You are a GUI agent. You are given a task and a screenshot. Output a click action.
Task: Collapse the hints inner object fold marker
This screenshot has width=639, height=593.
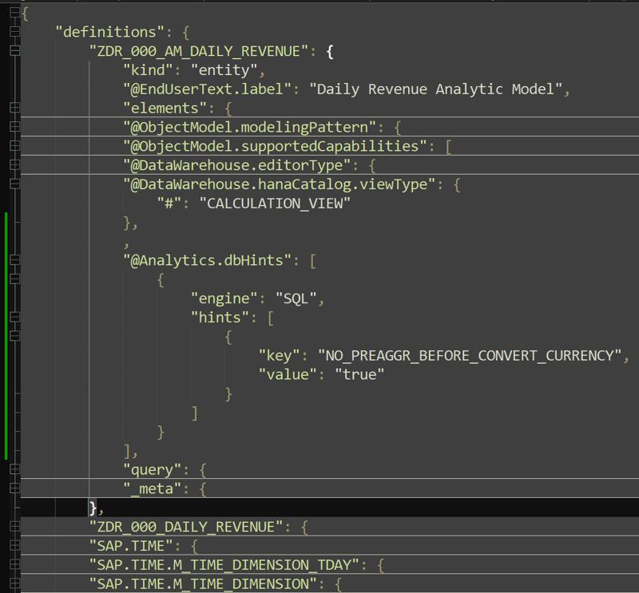14,336
